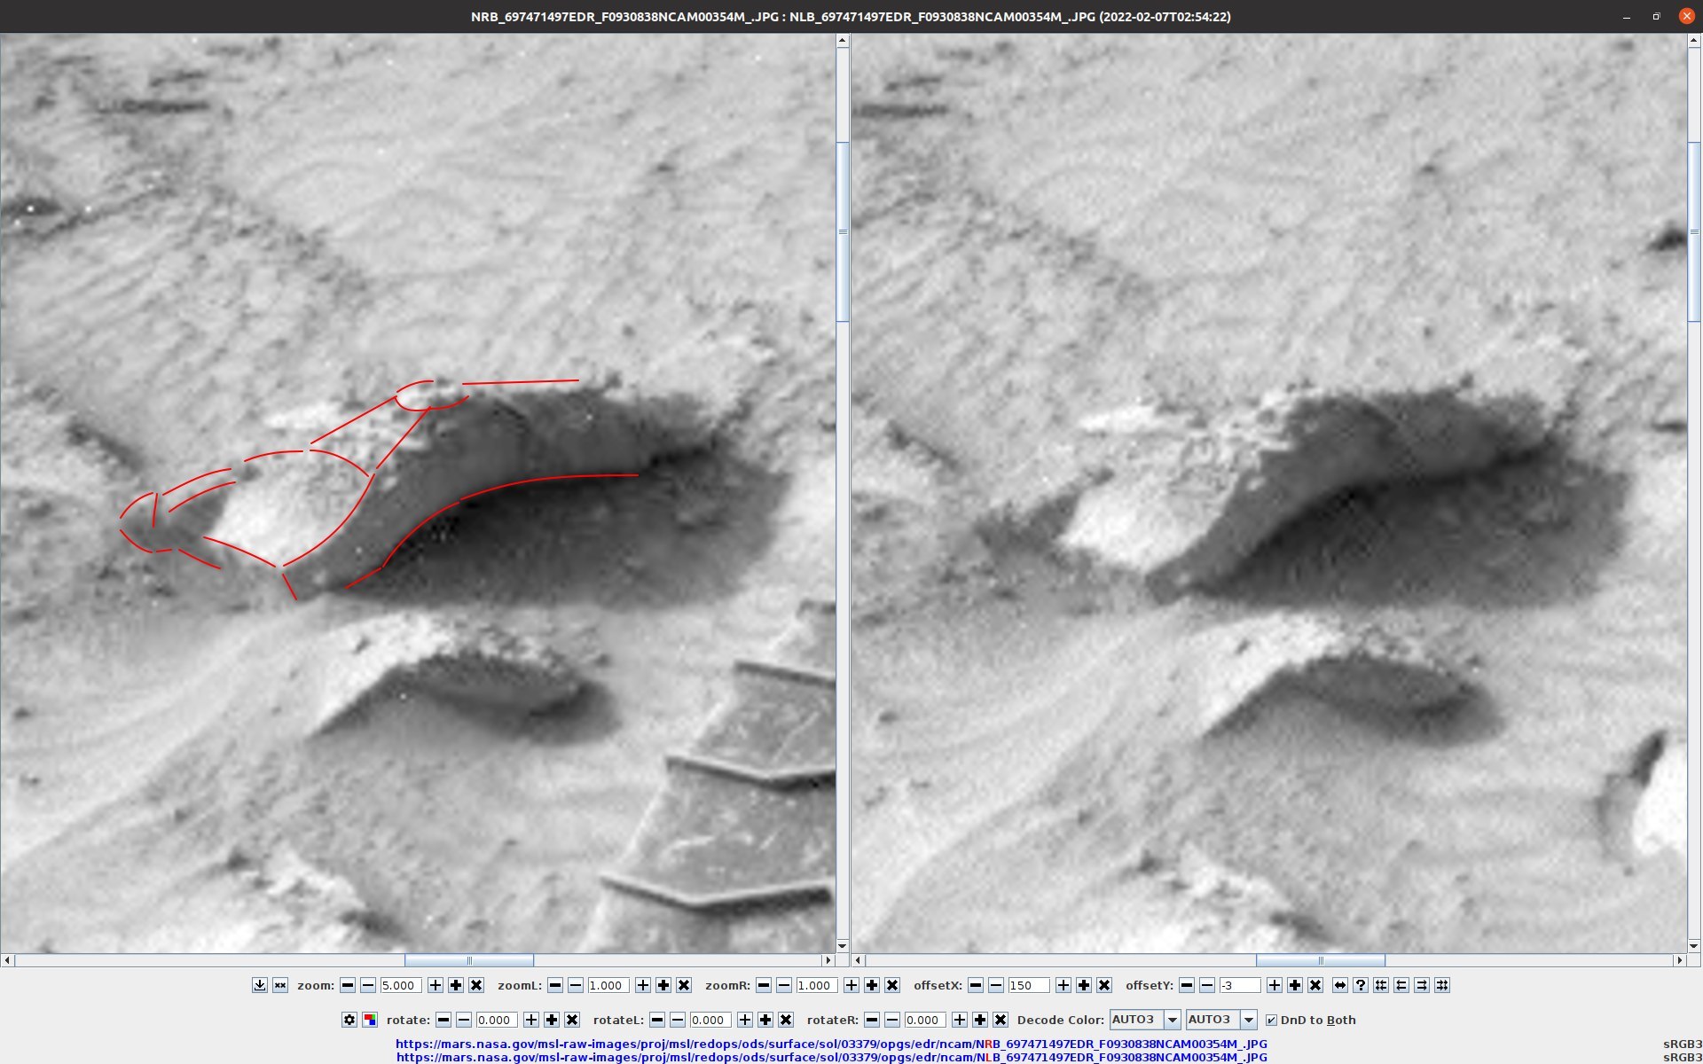Click the bold plus button for zoomL
The width and height of the screenshot is (1703, 1064).
pos(663,985)
